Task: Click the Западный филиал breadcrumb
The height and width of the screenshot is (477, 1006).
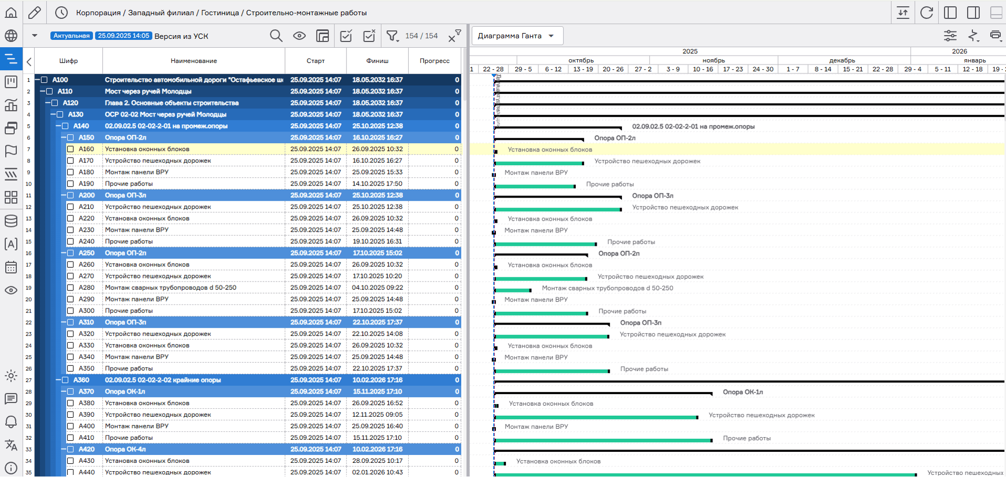Action: (161, 13)
